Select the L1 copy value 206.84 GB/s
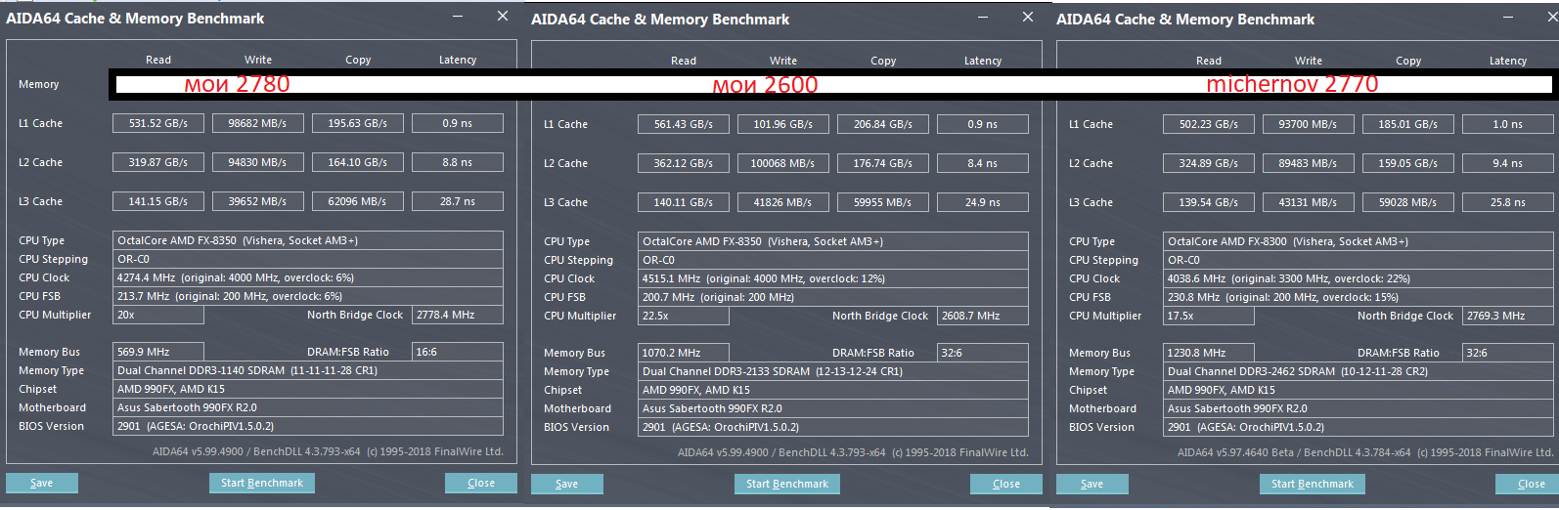Screen dimensions: 1559x510 point(883,124)
